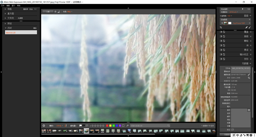The image size is (256, 137).
Task: Filter by the red color label swatch
Action: [107, 126]
